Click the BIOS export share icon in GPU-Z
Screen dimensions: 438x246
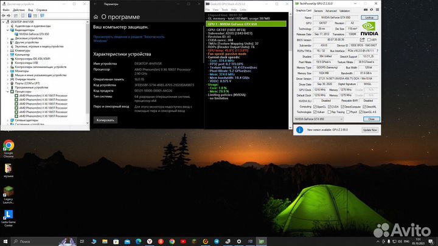pyautogui.click(x=363, y=39)
